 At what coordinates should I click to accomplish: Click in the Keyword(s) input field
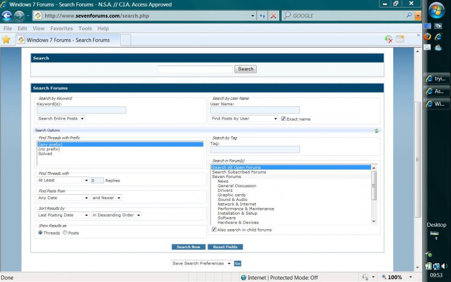[81, 110]
